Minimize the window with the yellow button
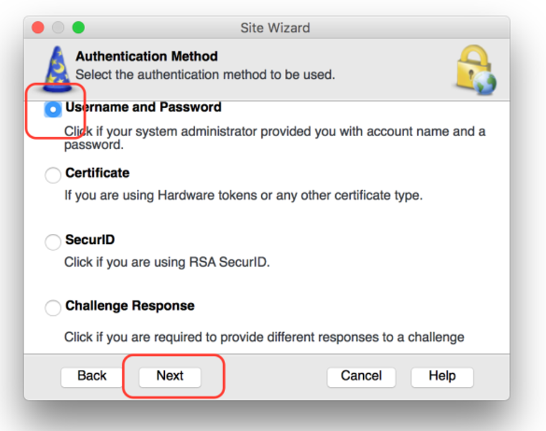 click(58, 28)
